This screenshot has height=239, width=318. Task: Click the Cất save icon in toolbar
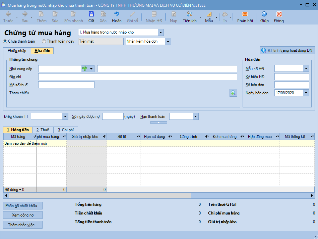click(91, 14)
